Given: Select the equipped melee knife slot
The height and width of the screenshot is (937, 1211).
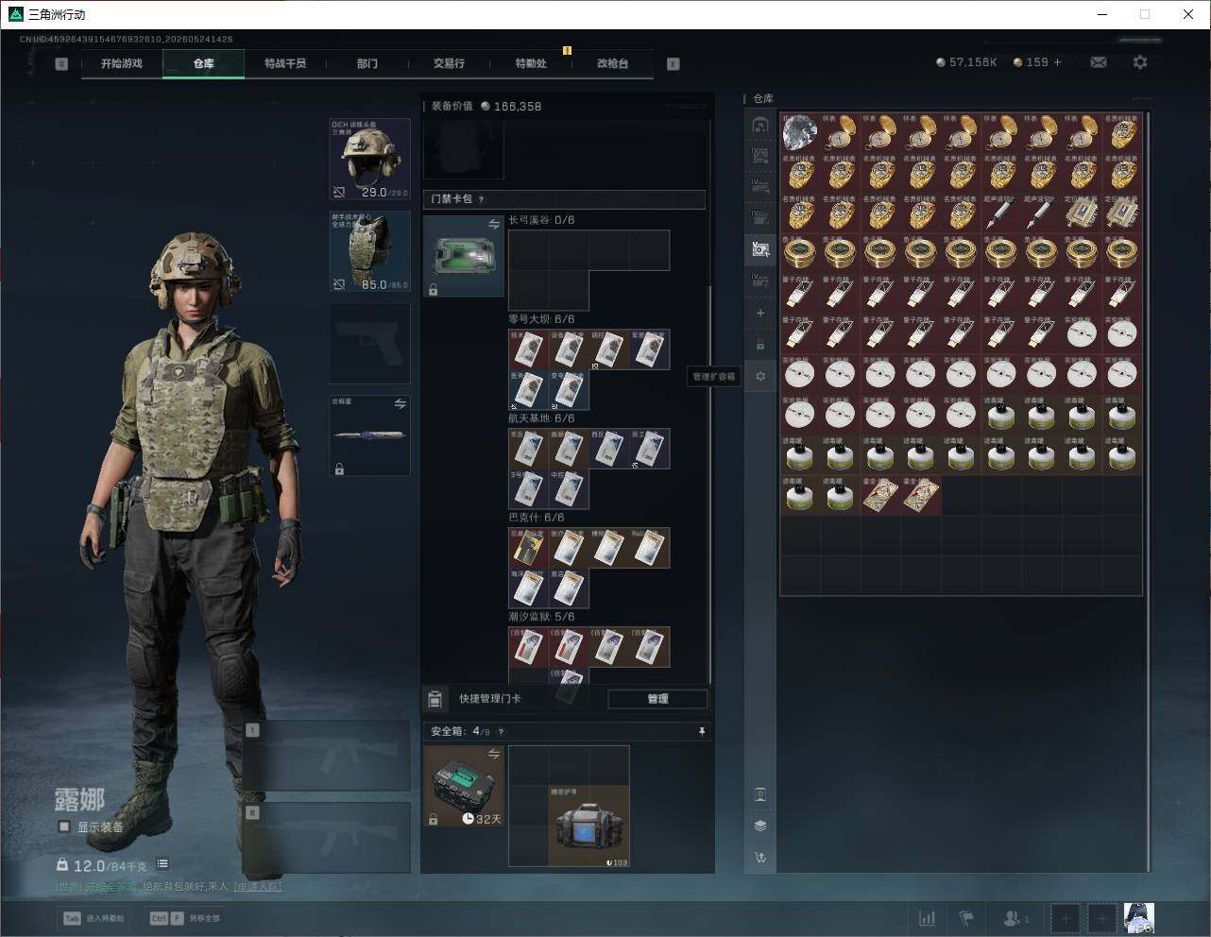Looking at the screenshot, I should pos(370,435).
